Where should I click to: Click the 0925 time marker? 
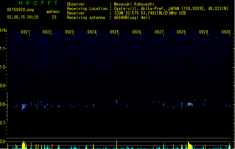114,32
